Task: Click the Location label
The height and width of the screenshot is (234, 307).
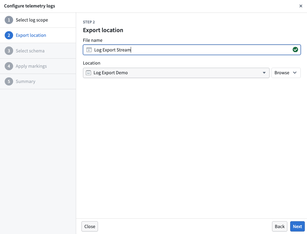Action: pos(92,63)
